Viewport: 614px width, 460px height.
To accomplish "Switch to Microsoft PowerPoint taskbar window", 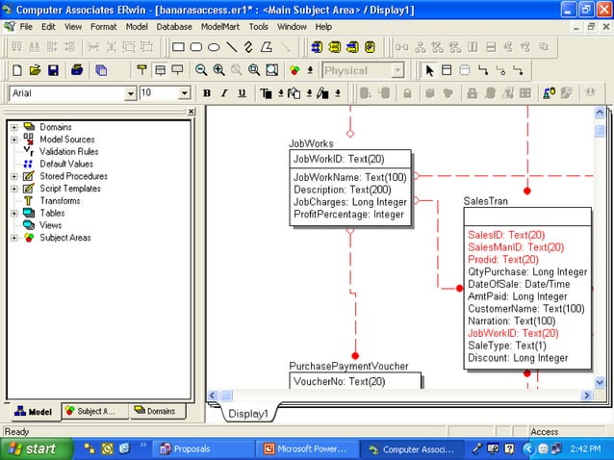I will tap(307, 449).
